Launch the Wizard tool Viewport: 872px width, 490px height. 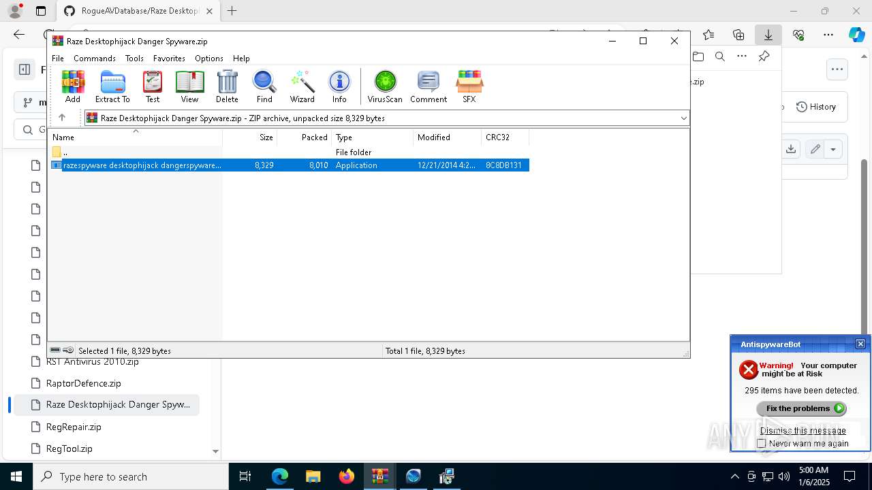pyautogui.click(x=302, y=86)
